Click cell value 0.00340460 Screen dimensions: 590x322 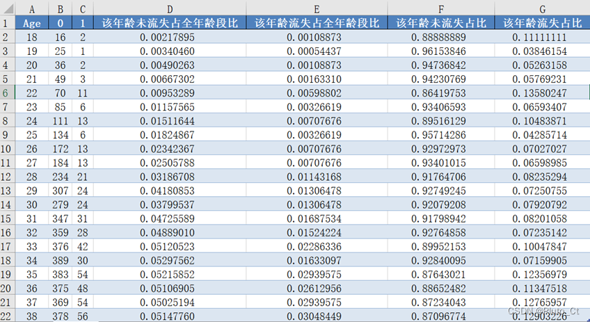[x=170, y=51]
